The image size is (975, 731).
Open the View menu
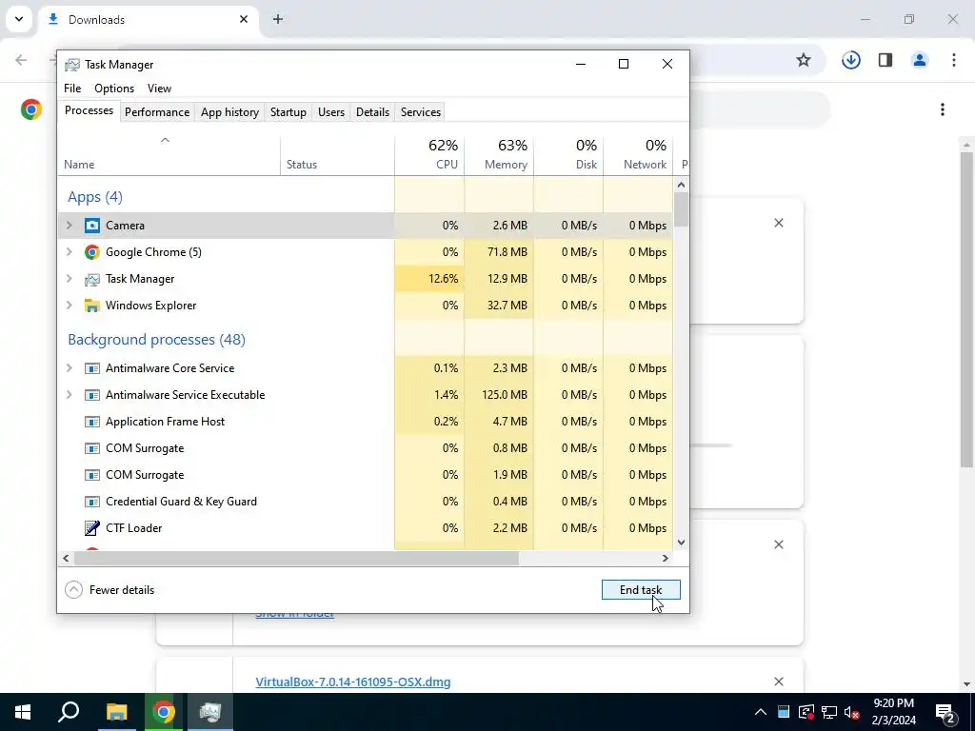pos(159,89)
